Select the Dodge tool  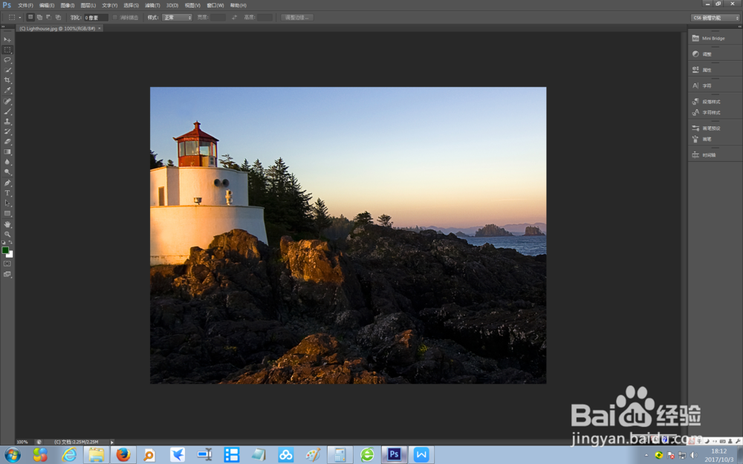[x=7, y=172]
